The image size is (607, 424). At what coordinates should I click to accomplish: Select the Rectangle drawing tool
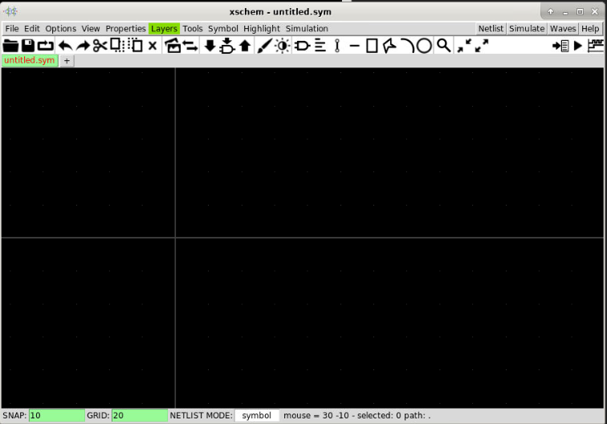tap(372, 46)
